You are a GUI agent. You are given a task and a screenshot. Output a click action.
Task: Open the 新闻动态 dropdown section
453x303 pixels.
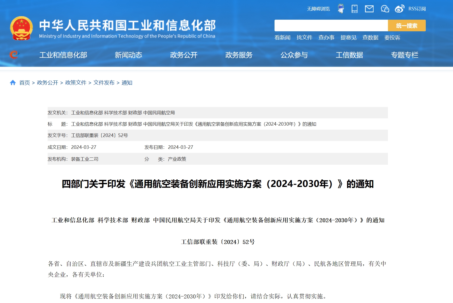click(x=129, y=55)
